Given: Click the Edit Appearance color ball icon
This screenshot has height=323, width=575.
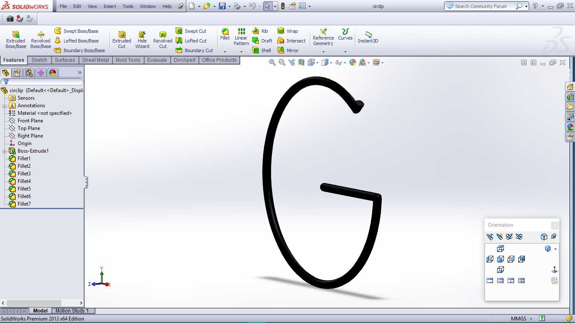Looking at the screenshot, I should tap(353, 62).
